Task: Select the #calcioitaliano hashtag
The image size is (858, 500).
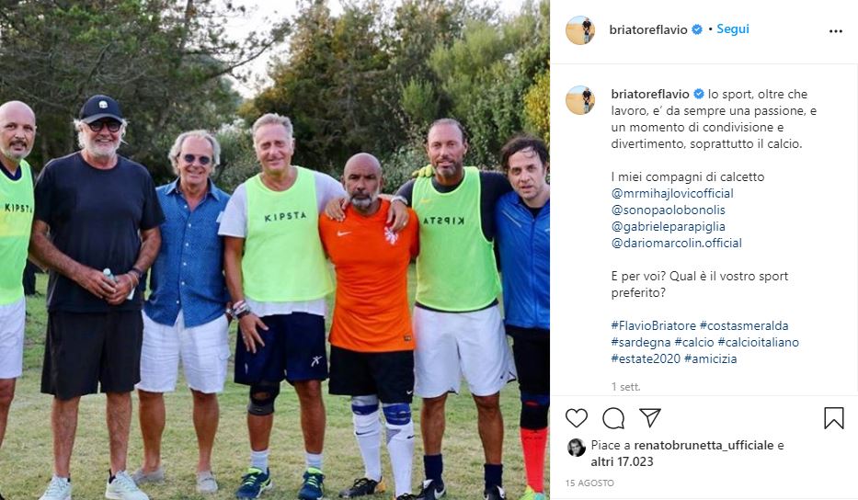Action: coord(758,342)
